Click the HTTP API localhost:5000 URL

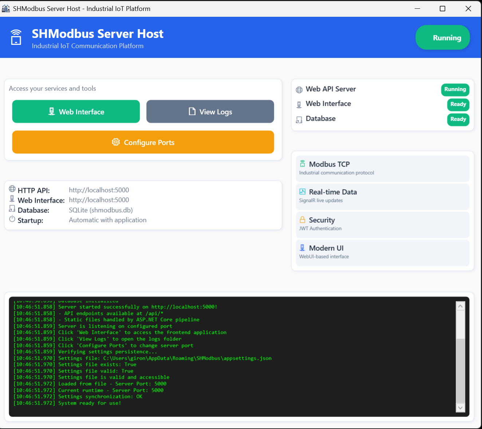click(x=99, y=190)
